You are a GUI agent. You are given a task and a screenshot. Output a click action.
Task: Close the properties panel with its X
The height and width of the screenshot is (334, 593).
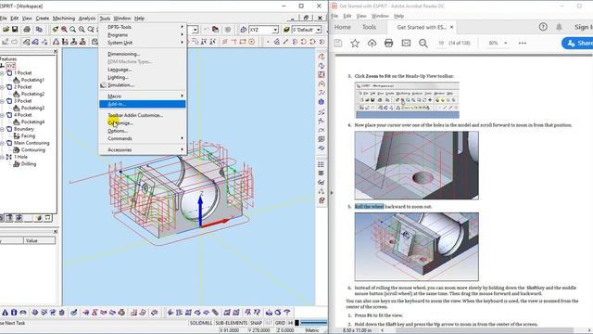[x=56, y=231]
